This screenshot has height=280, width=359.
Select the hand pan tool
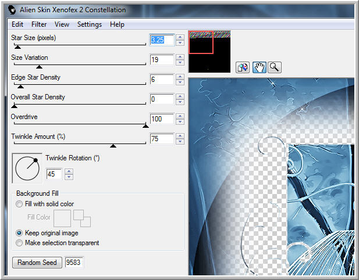click(x=260, y=67)
